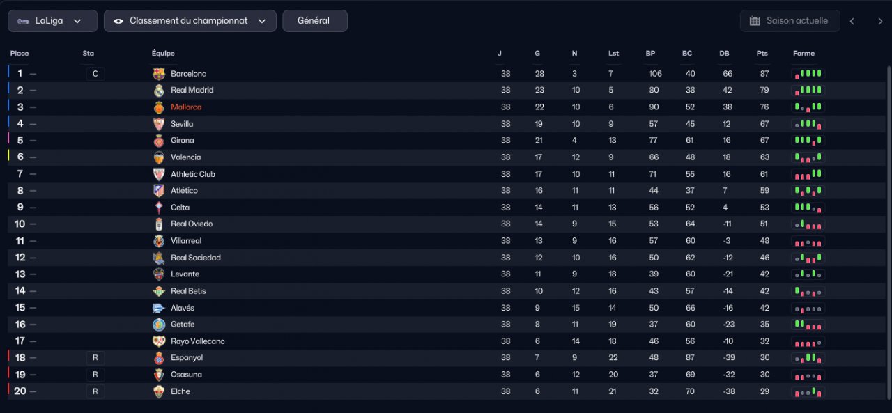
Task: Click the Villarreal club crest
Action: pos(159,241)
